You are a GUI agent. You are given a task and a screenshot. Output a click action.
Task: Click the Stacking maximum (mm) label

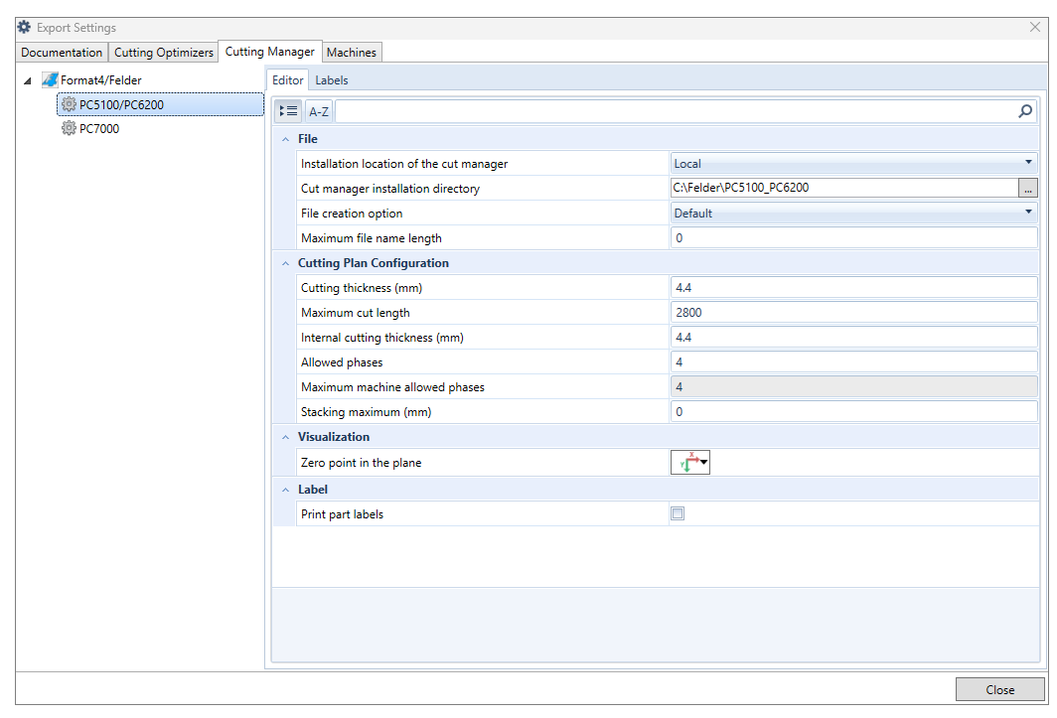pyautogui.click(x=366, y=412)
